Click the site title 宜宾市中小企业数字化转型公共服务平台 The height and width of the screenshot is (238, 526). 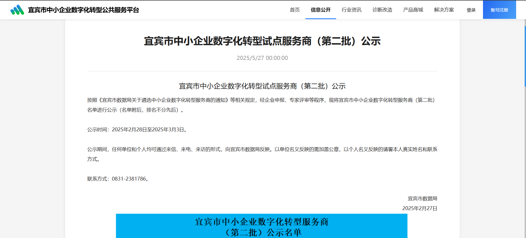[84, 10]
